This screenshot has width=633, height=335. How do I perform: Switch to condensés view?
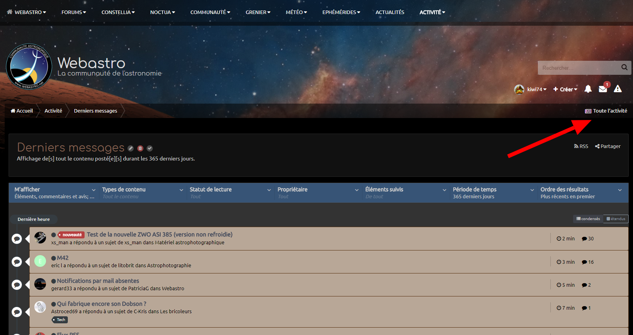[588, 219]
